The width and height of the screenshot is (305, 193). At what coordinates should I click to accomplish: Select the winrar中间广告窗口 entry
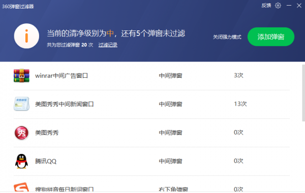tap(62, 76)
